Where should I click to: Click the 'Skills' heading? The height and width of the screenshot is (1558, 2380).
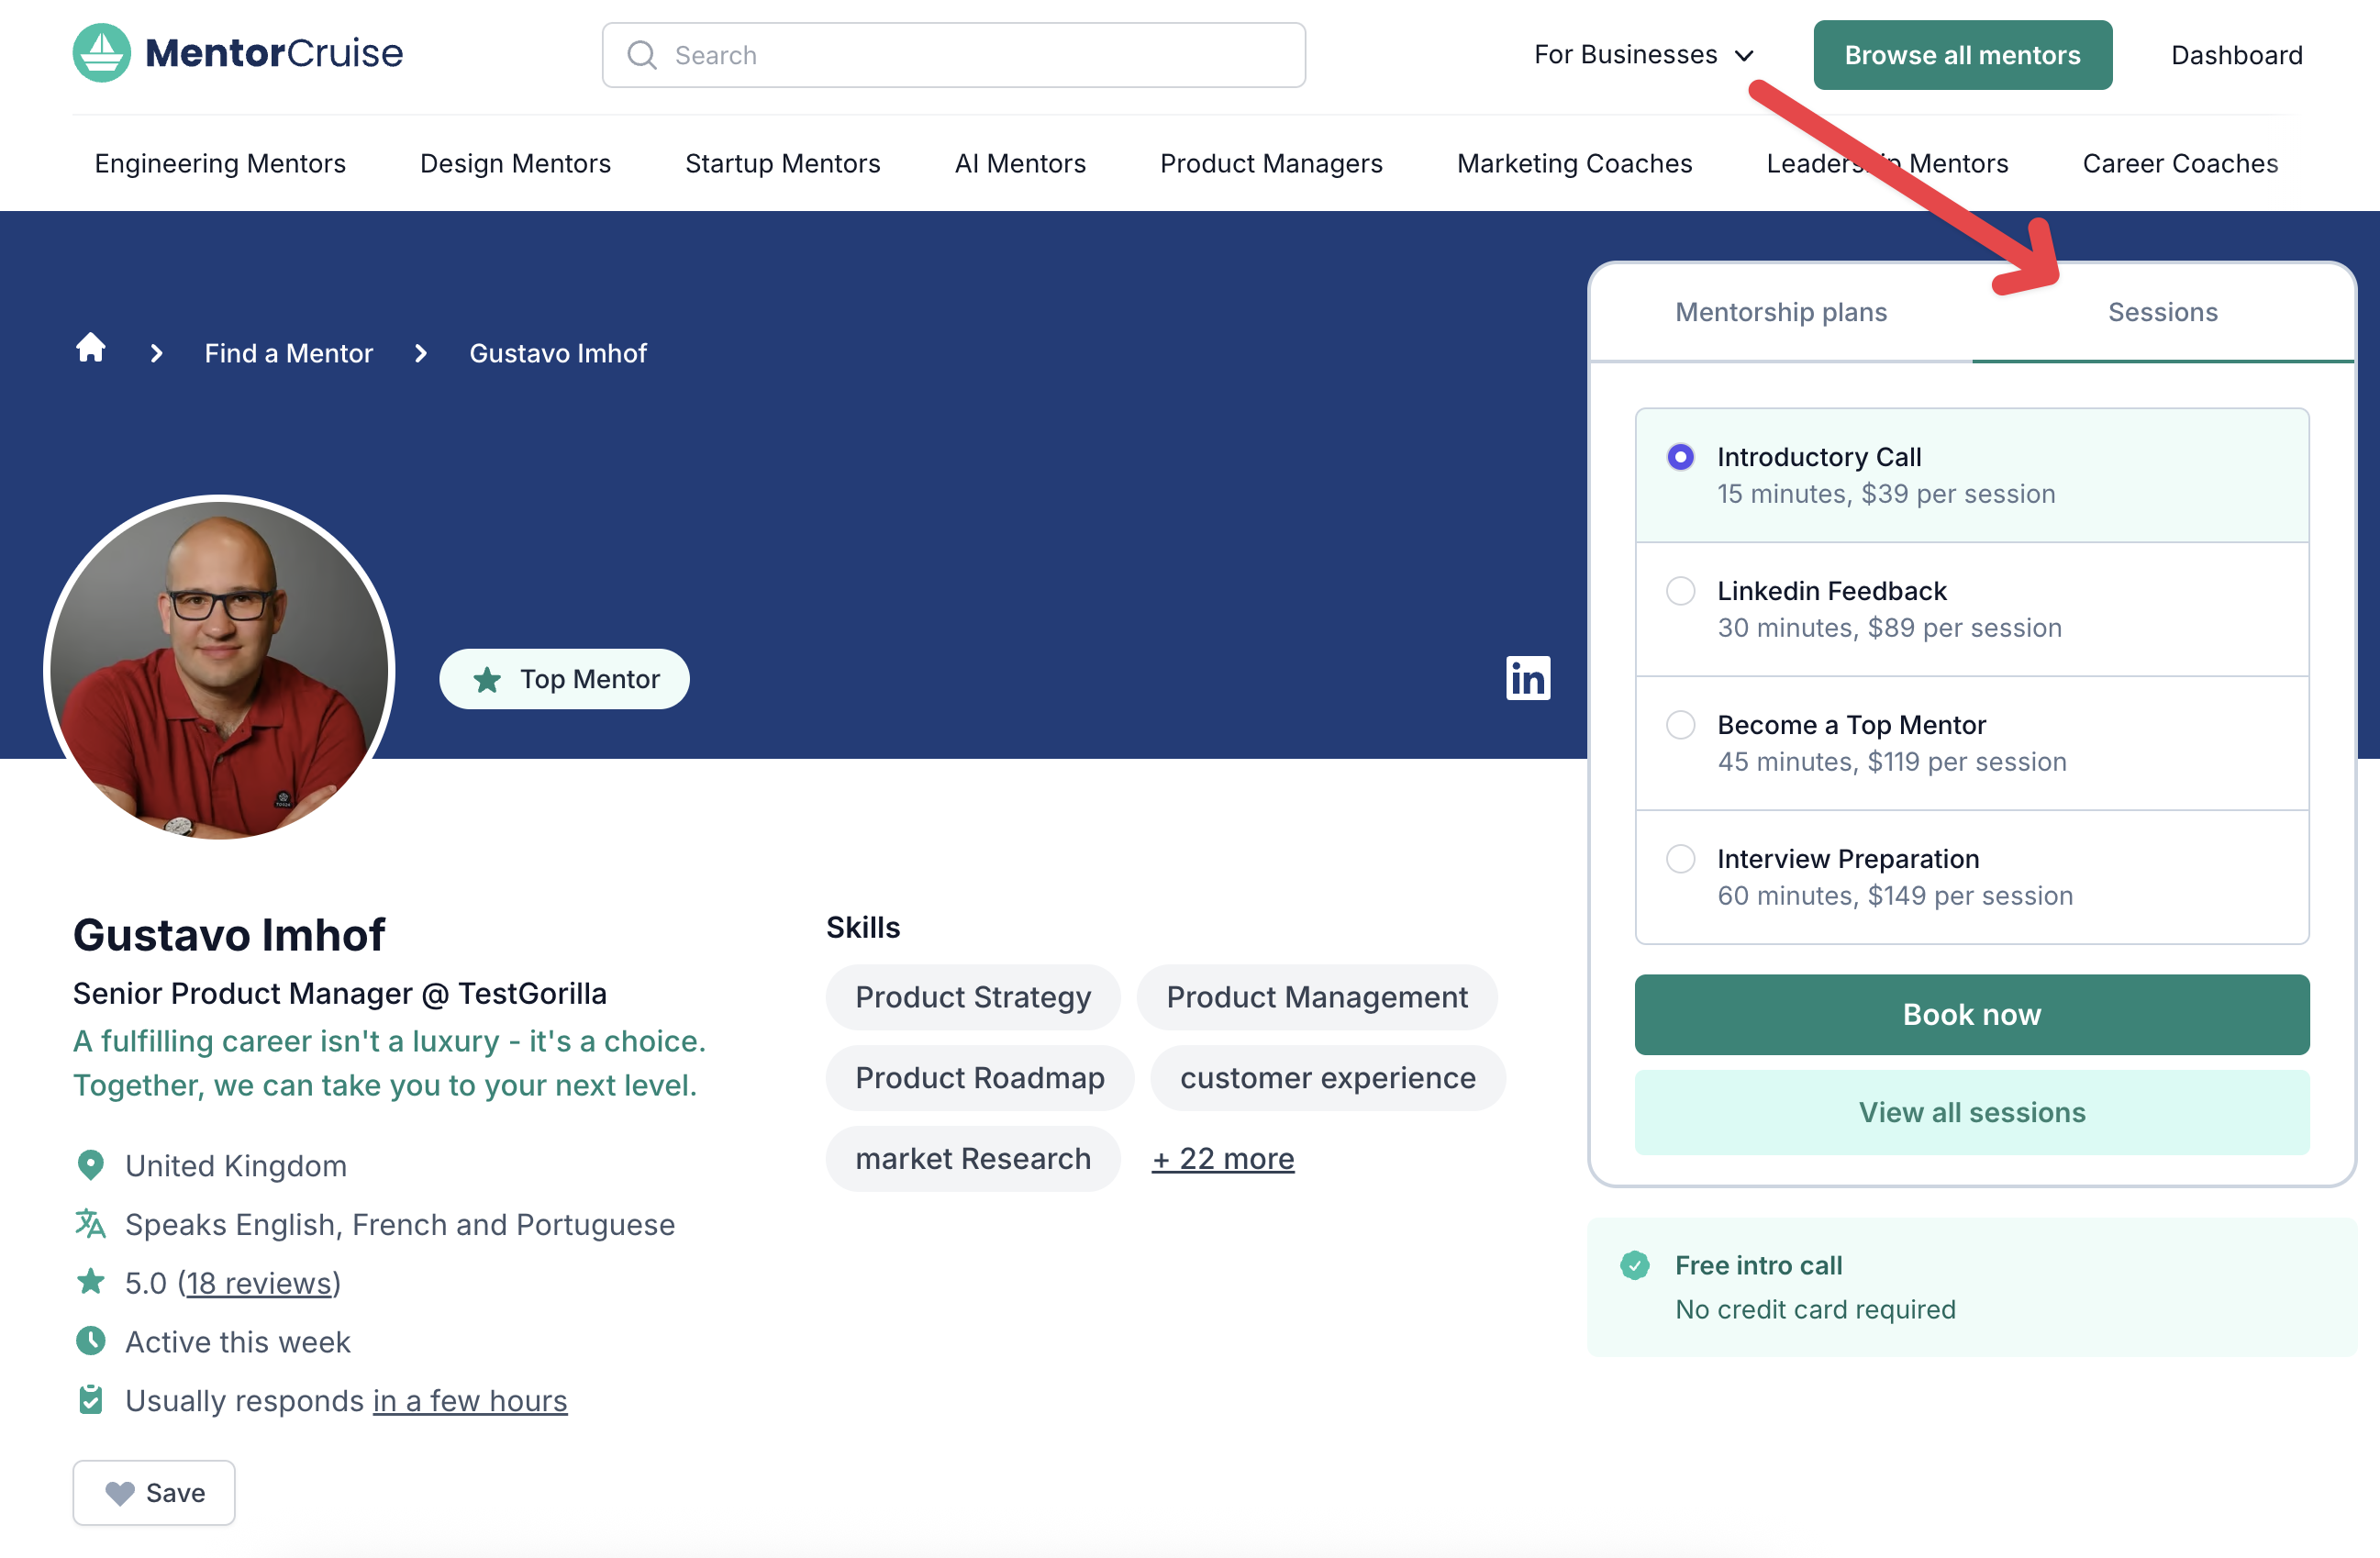click(x=863, y=927)
